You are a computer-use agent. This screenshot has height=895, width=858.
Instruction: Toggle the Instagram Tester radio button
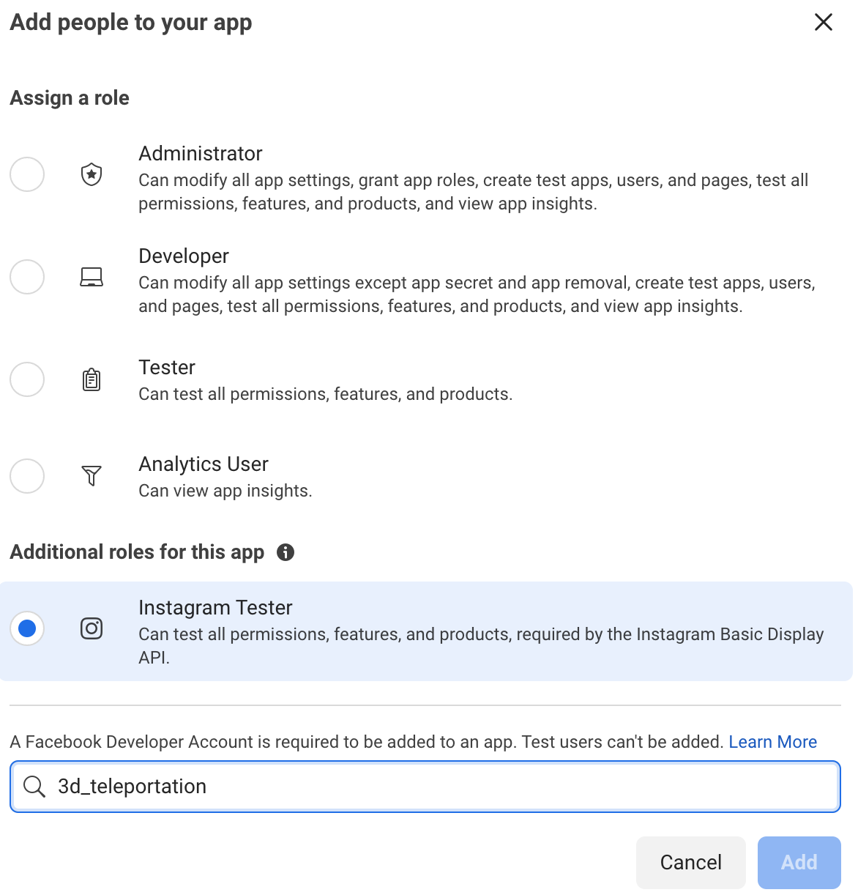(x=27, y=628)
